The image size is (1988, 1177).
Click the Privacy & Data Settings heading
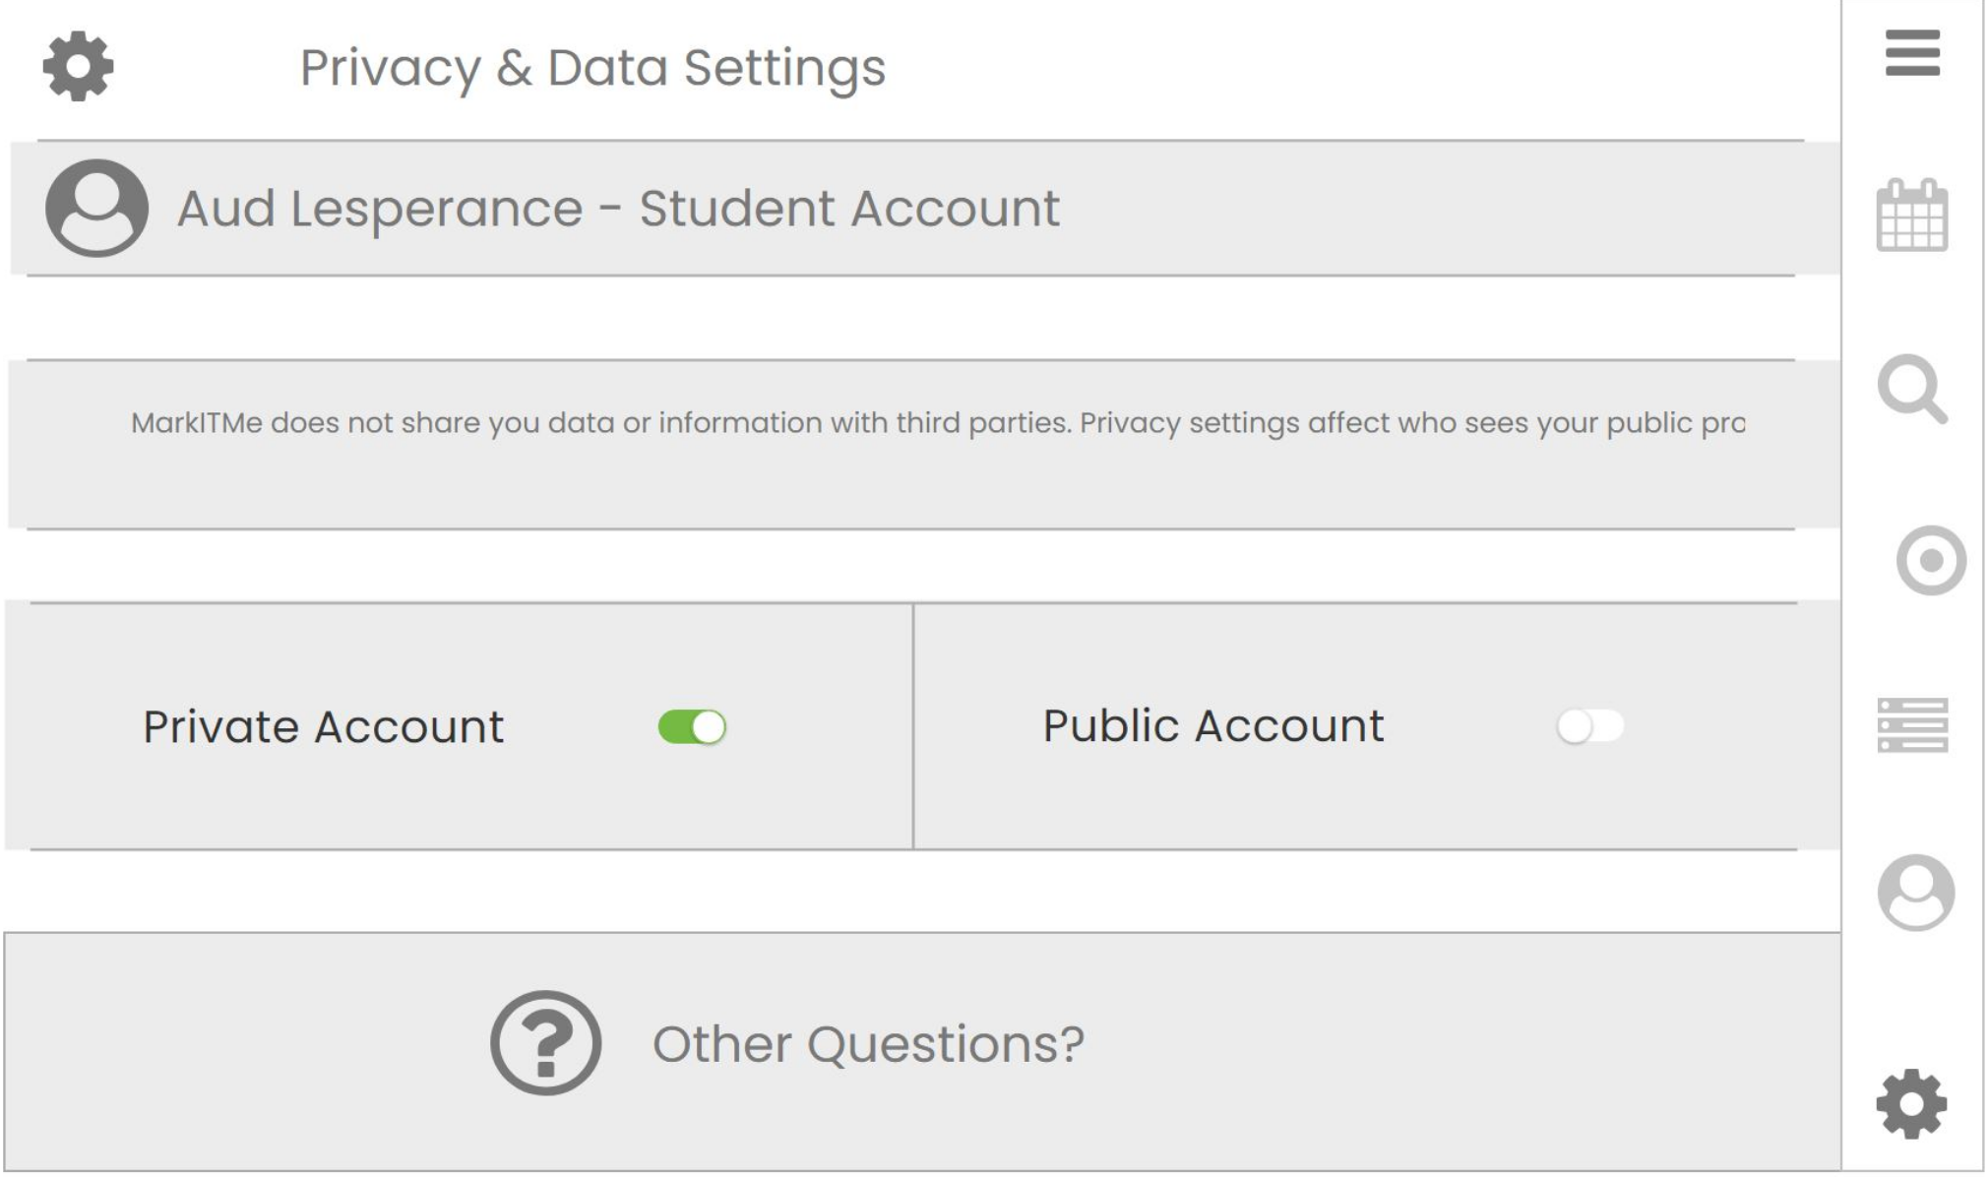[x=592, y=68]
